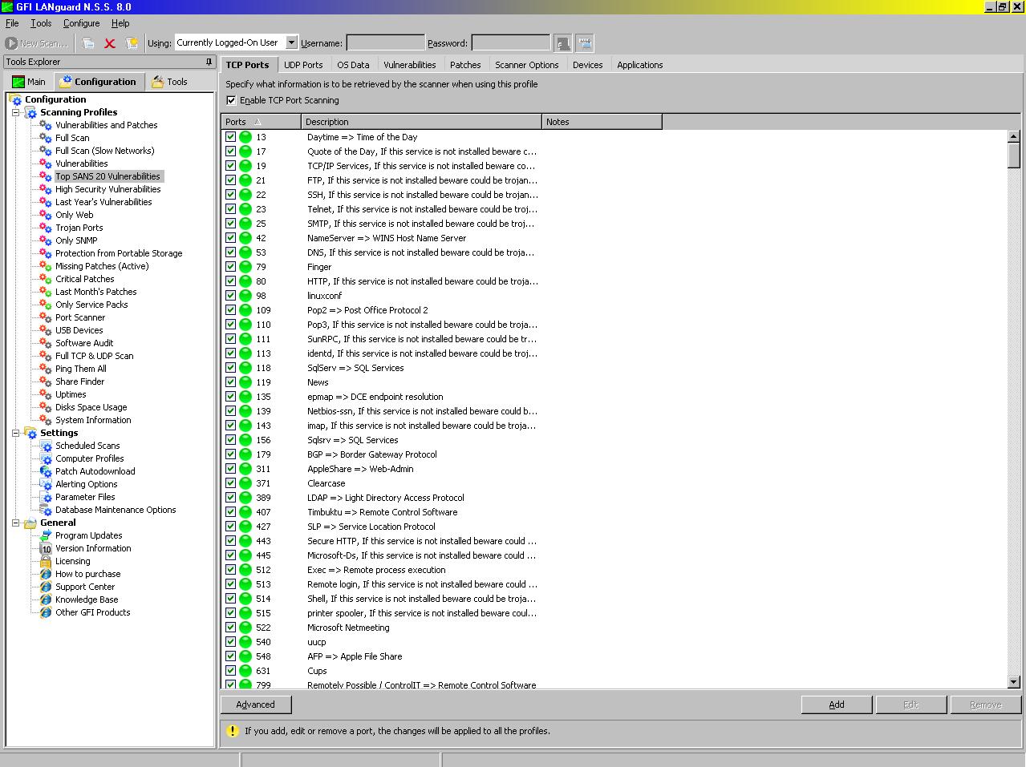Click the Vulnerabilities and Patches profile icon
The height and width of the screenshot is (767, 1026).
click(46, 125)
